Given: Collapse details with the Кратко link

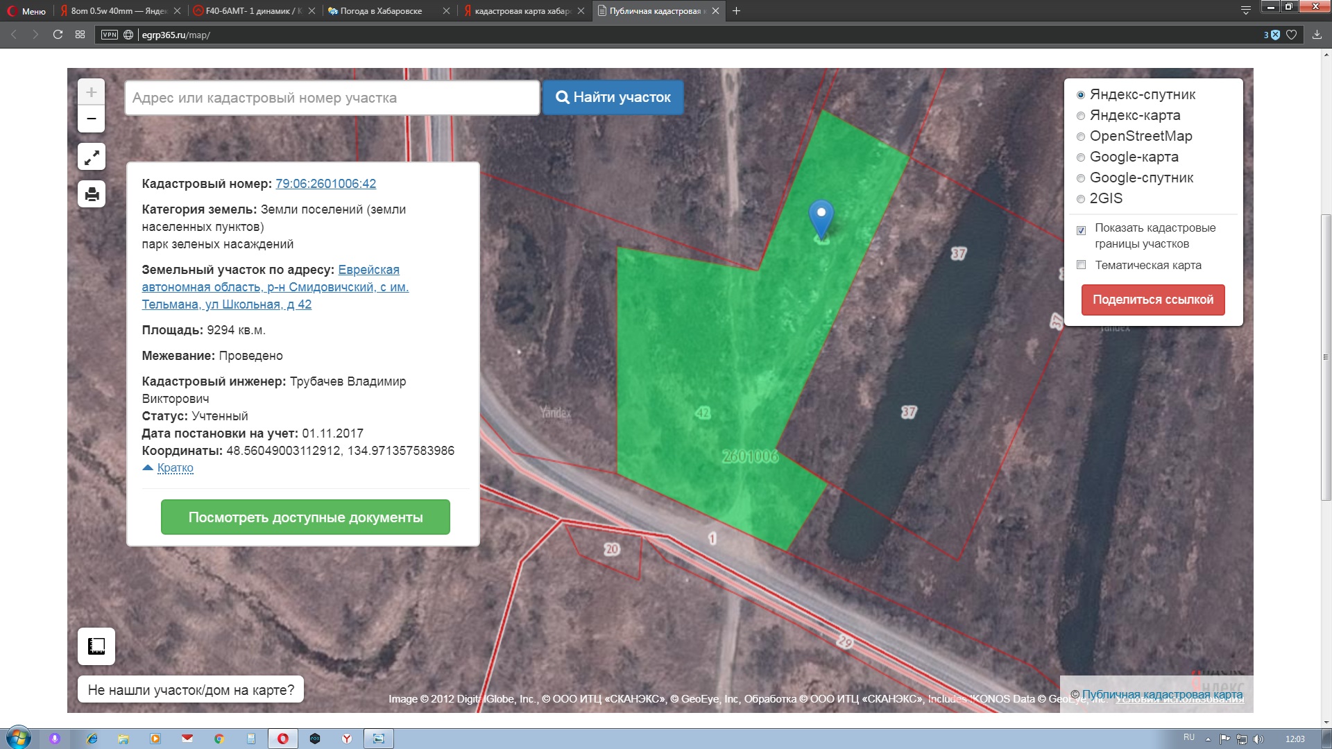Looking at the screenshot, I should 175,468.
